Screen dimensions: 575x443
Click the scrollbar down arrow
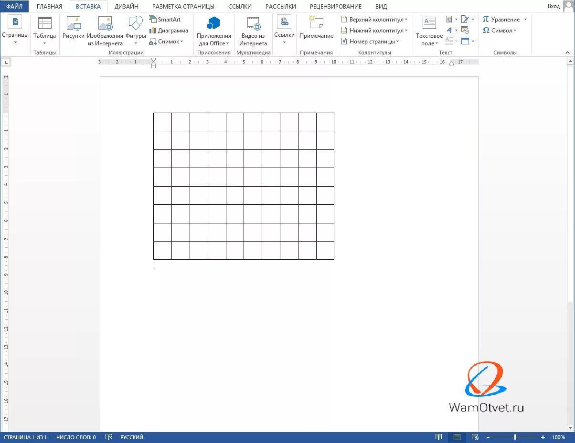click(x=570, y=427)
